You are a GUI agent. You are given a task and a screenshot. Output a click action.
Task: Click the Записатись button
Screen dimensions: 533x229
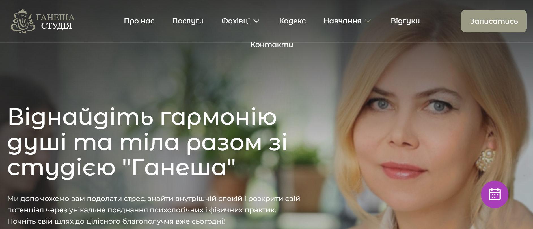494,21
